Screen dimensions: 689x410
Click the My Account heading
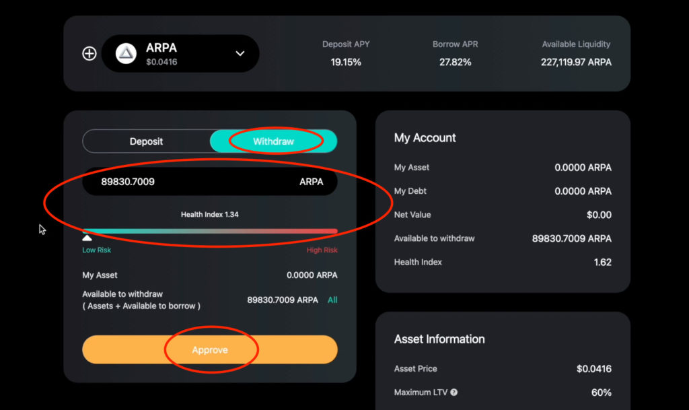425,138
